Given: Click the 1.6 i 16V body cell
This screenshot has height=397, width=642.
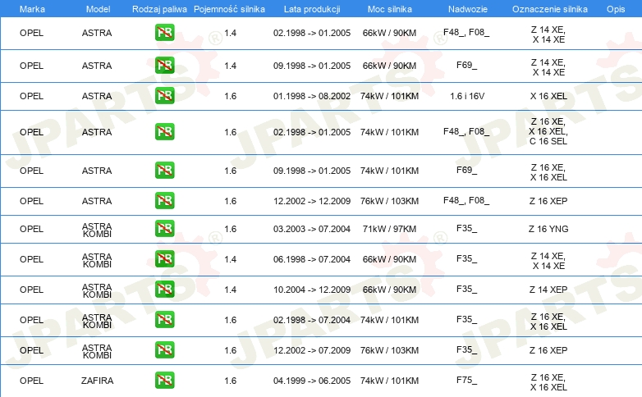Looking at the screenshot, I should pyautogui.click(x=467, y=96).
